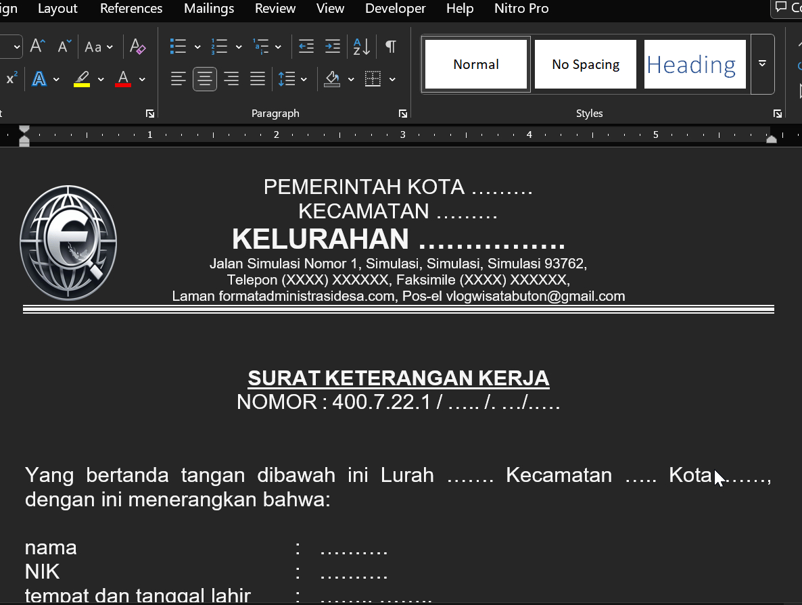Click the Clear All Formatting icon

(x=137, y=47)
